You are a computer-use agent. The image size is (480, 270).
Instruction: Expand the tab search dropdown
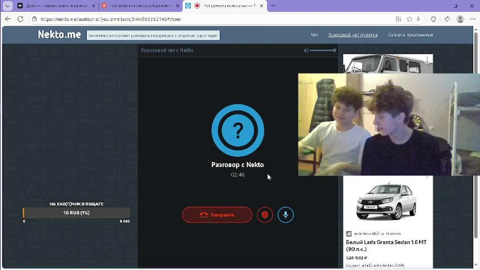pyautogui.click(x=8, y=6)
